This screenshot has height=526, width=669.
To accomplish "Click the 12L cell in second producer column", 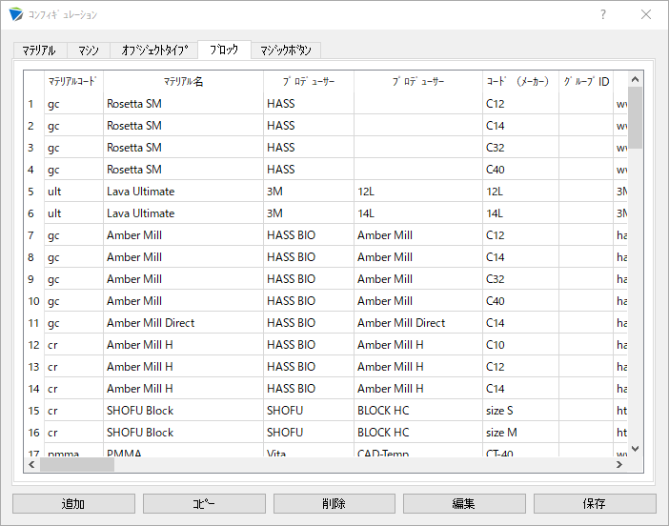I will coord(417,192).
